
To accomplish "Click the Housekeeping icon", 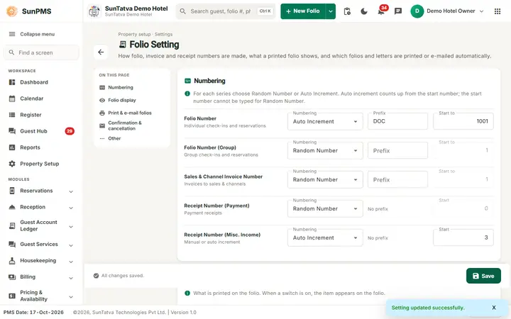I will 12,260.
